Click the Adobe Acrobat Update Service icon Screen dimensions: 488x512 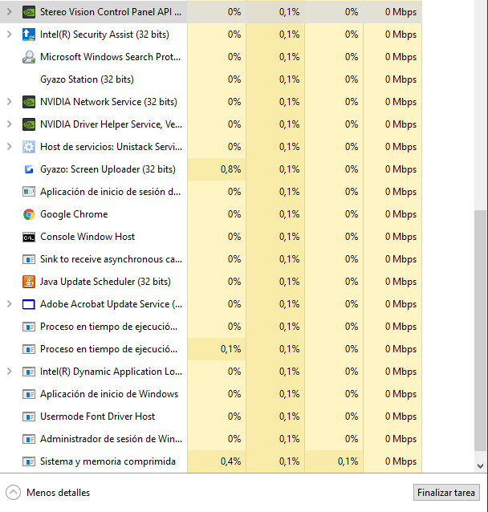pos(29,304)
